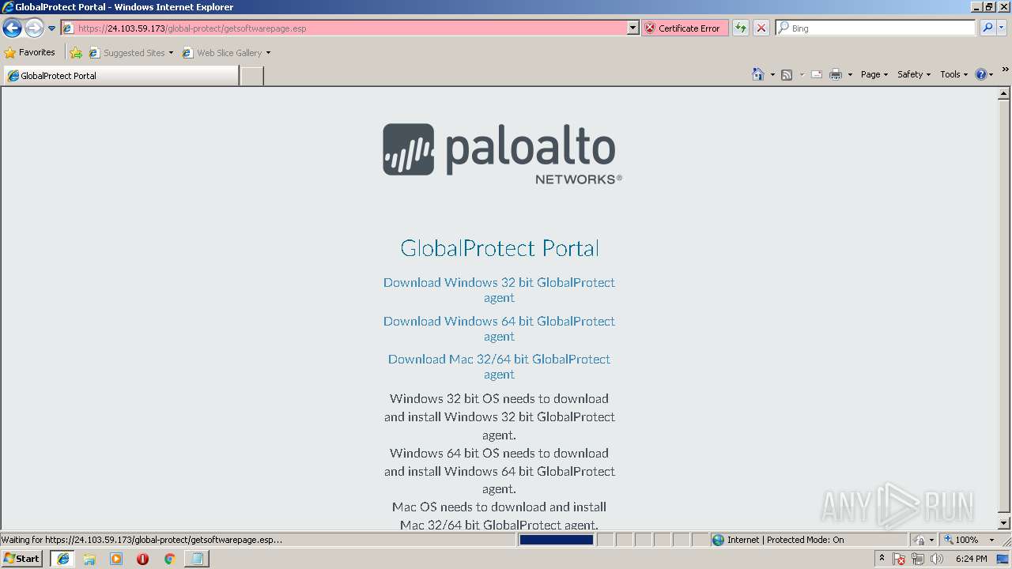Click the security lock status bar icon
Screen dimensions: 1012x569
click(919, 540)
